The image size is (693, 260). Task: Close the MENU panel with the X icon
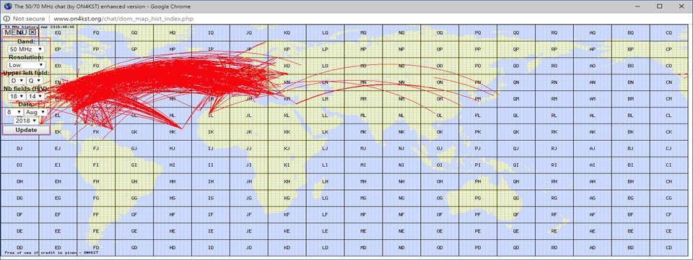(32, 32)
